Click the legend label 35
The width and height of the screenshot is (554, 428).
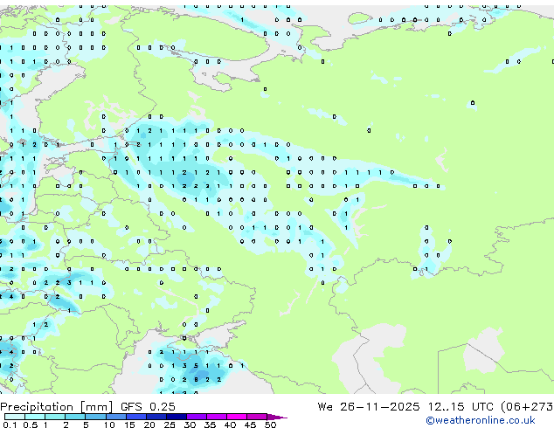coord(210,425)
